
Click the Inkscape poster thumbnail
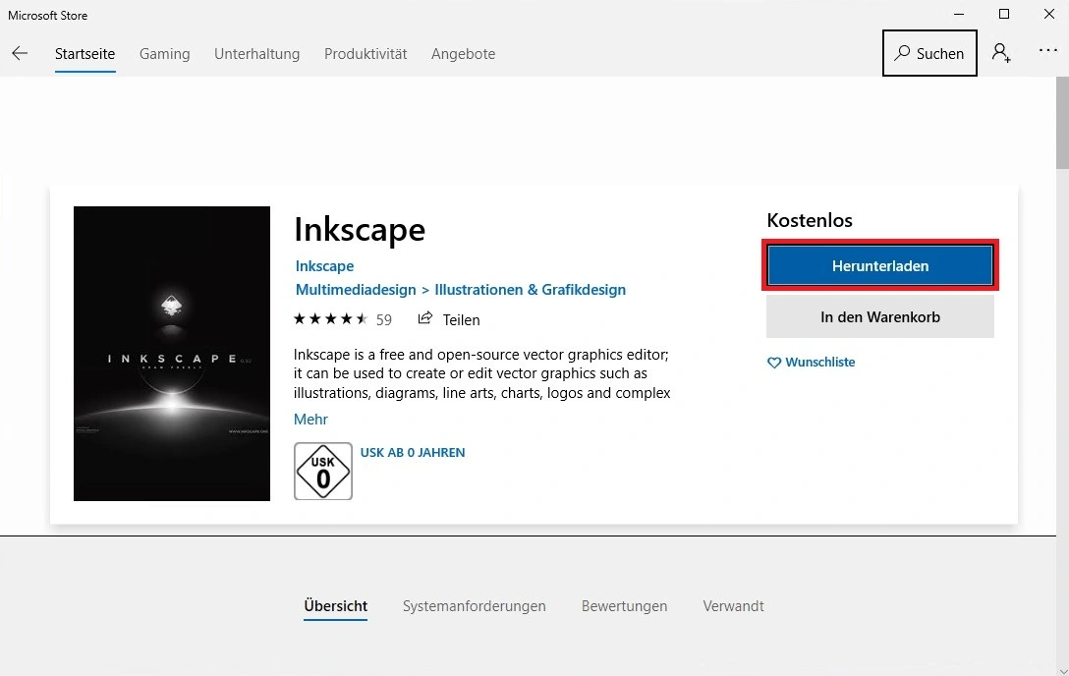coord(172,354)
